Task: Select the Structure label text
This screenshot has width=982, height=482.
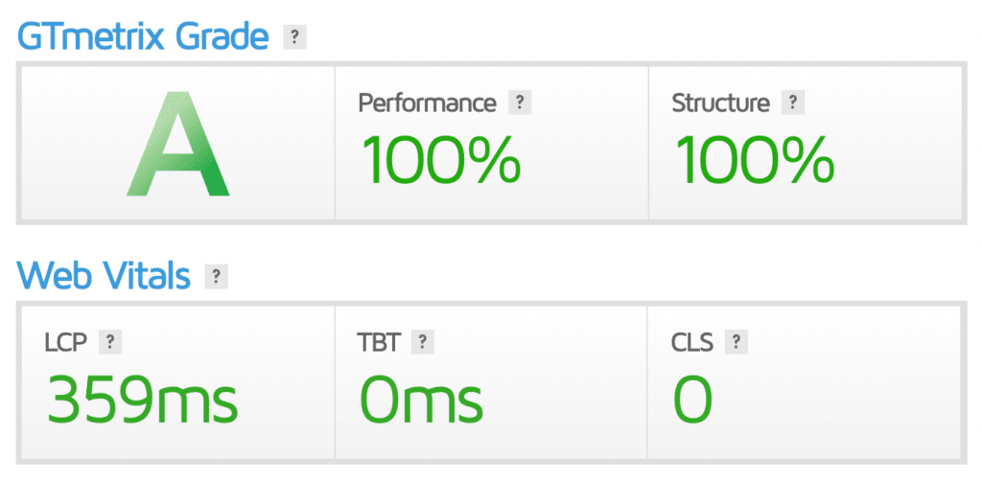Action: point(720,103)
